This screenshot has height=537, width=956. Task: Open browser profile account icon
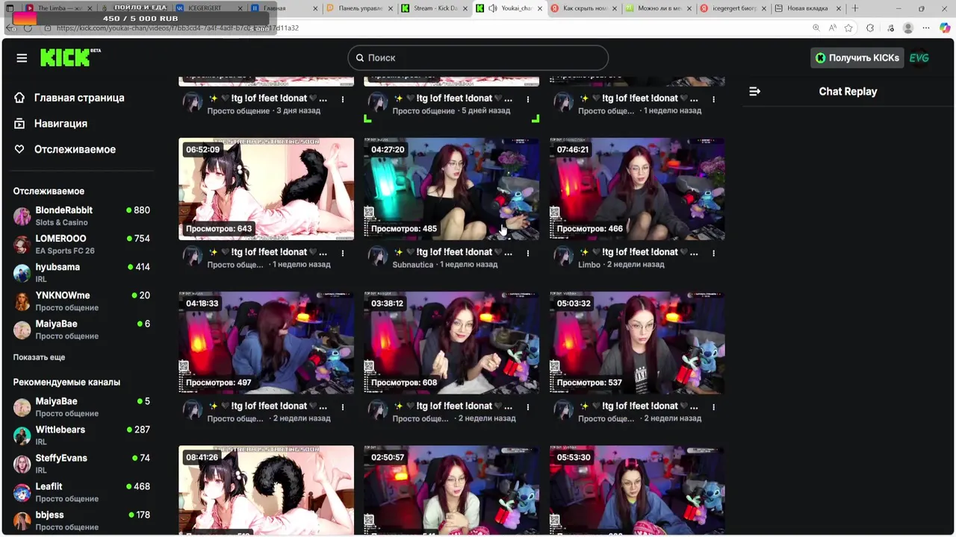(908, 28)
